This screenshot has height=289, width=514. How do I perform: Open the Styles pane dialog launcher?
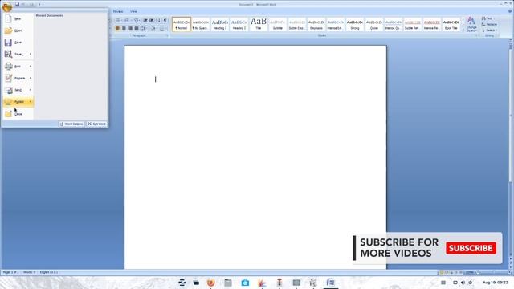pyautogui.click(x=476, y=35)
